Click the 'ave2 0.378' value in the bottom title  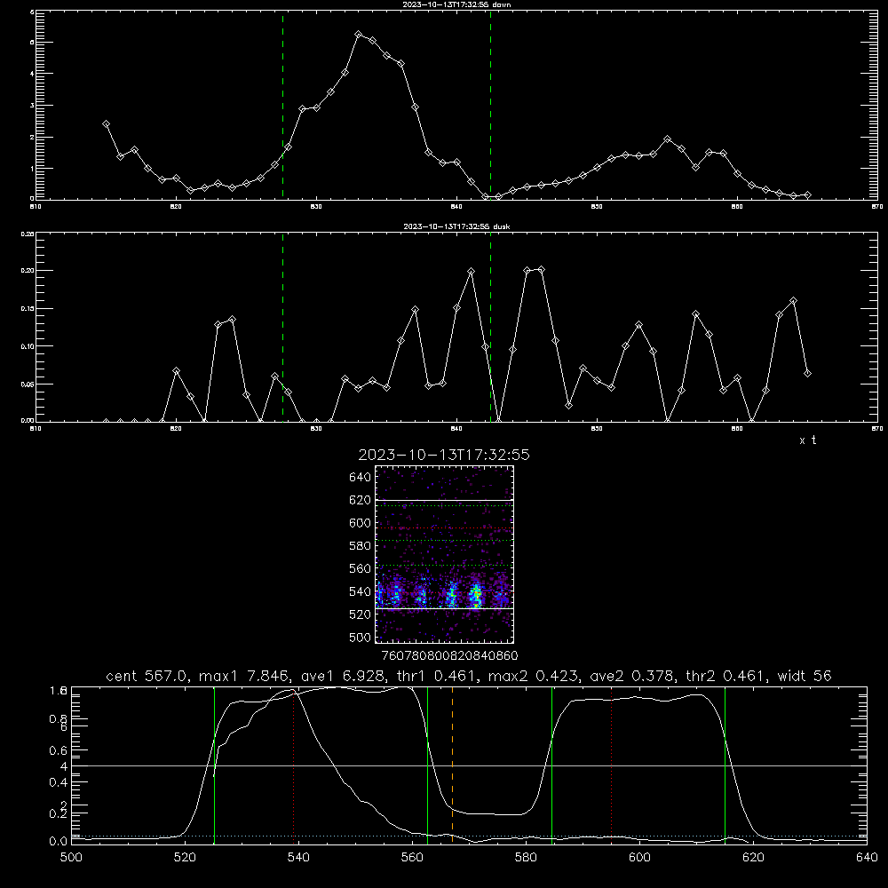click(x=632, y=676)
